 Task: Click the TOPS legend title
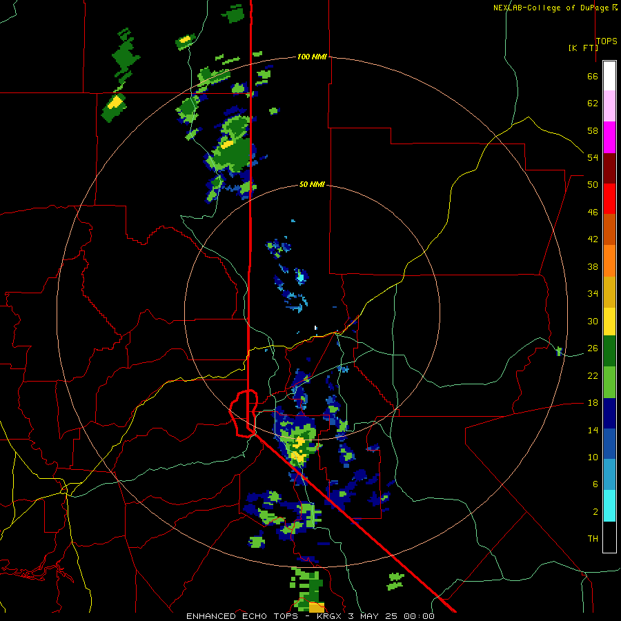point(607,41)
